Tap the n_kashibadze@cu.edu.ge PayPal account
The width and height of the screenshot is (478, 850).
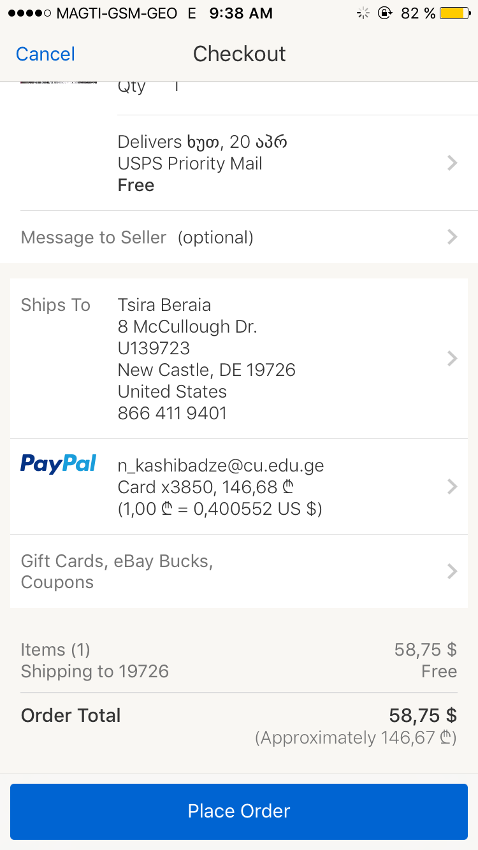[x=221, y=466]
